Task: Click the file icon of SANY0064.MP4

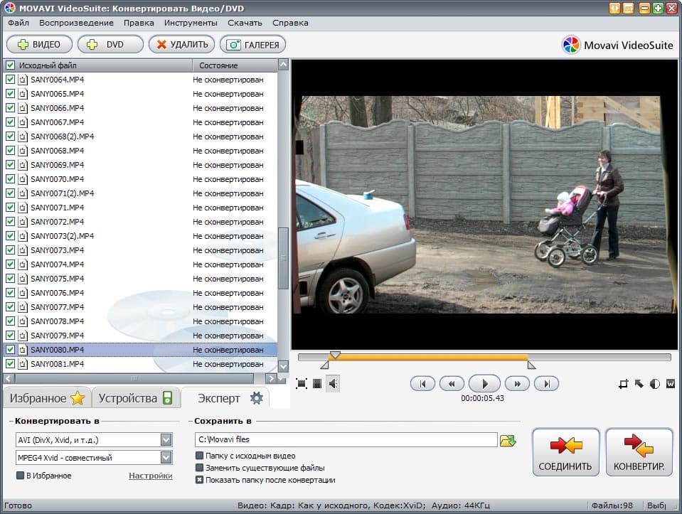Action: click(23, 80)
